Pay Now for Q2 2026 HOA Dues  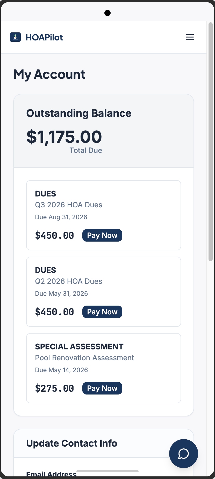point(102,312)
